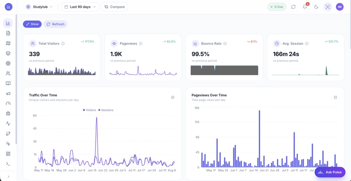
Task: Click the Bounce Rate info icon
Action: click(x=225, y=44)
